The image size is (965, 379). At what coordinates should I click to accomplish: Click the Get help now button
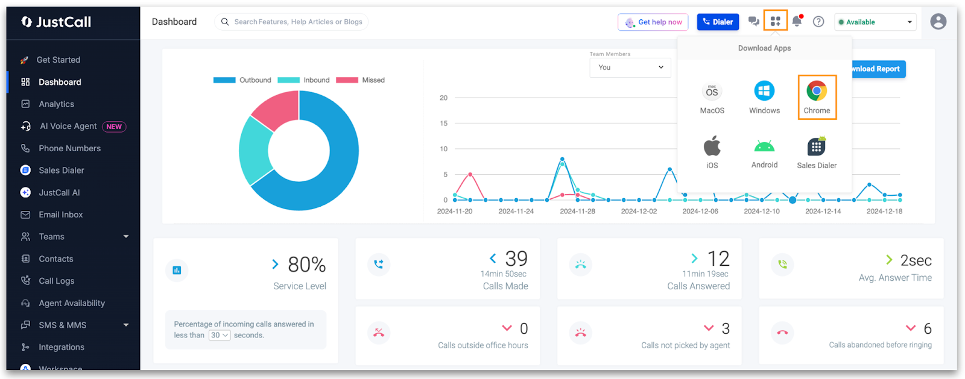pyautogui.click(x=654, y=22)
